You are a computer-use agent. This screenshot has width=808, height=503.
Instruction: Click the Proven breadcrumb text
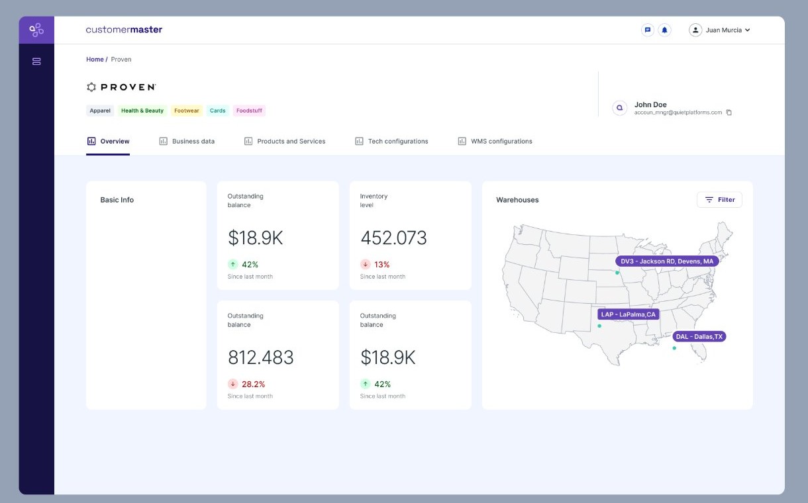[121, 60]
